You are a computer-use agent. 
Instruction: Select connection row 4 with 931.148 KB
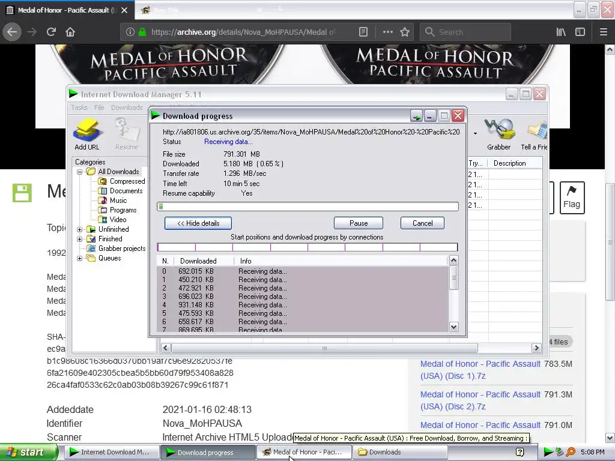(x=302, y=305)
